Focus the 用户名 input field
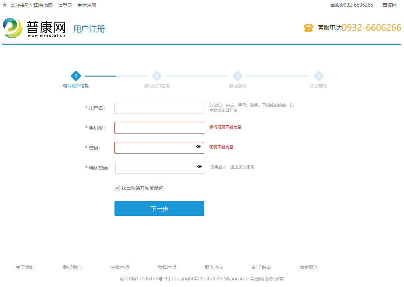 coord(159,108)
